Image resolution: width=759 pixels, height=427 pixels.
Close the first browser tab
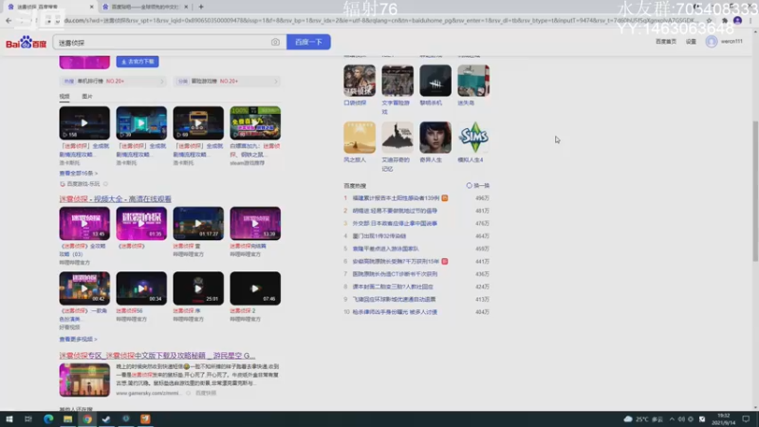(x=91, y=7)
